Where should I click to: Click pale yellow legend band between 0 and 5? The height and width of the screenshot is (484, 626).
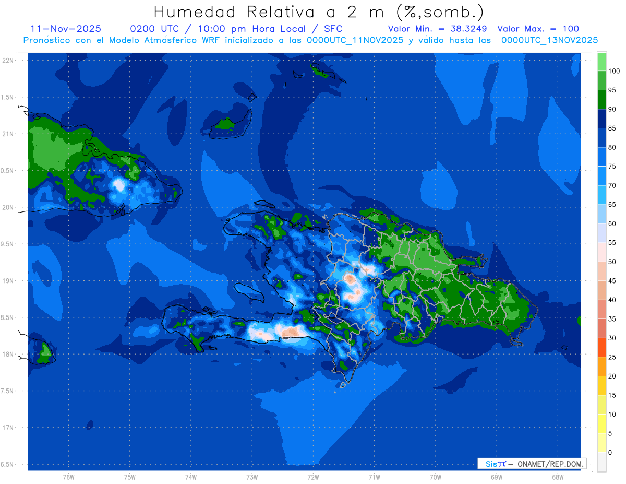[x=601, y=443]
